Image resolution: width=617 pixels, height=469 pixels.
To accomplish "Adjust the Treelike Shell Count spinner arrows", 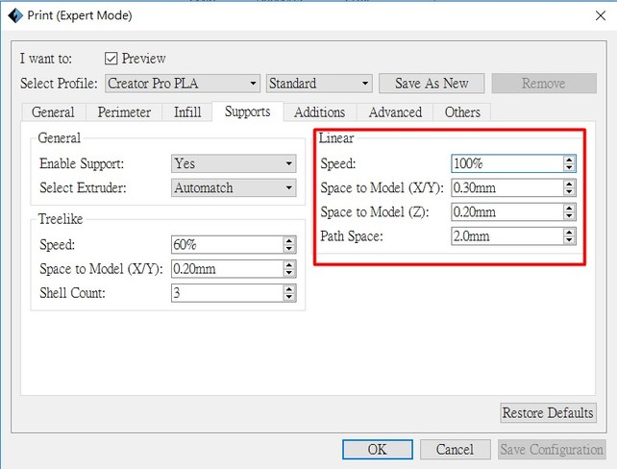I will click(x=289, y=293).
